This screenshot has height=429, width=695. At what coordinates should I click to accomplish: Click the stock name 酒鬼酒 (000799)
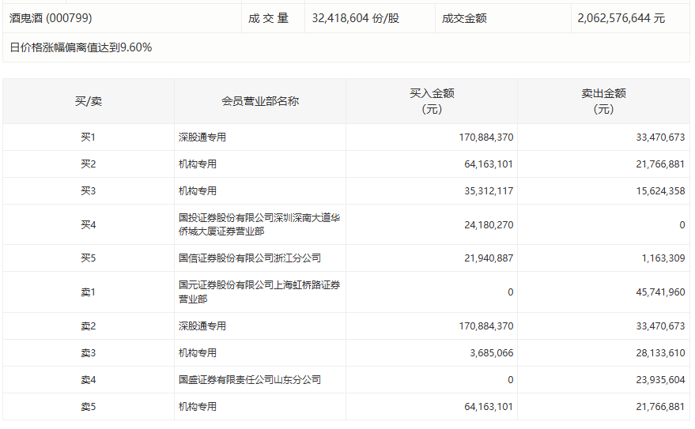pos(51,18)
